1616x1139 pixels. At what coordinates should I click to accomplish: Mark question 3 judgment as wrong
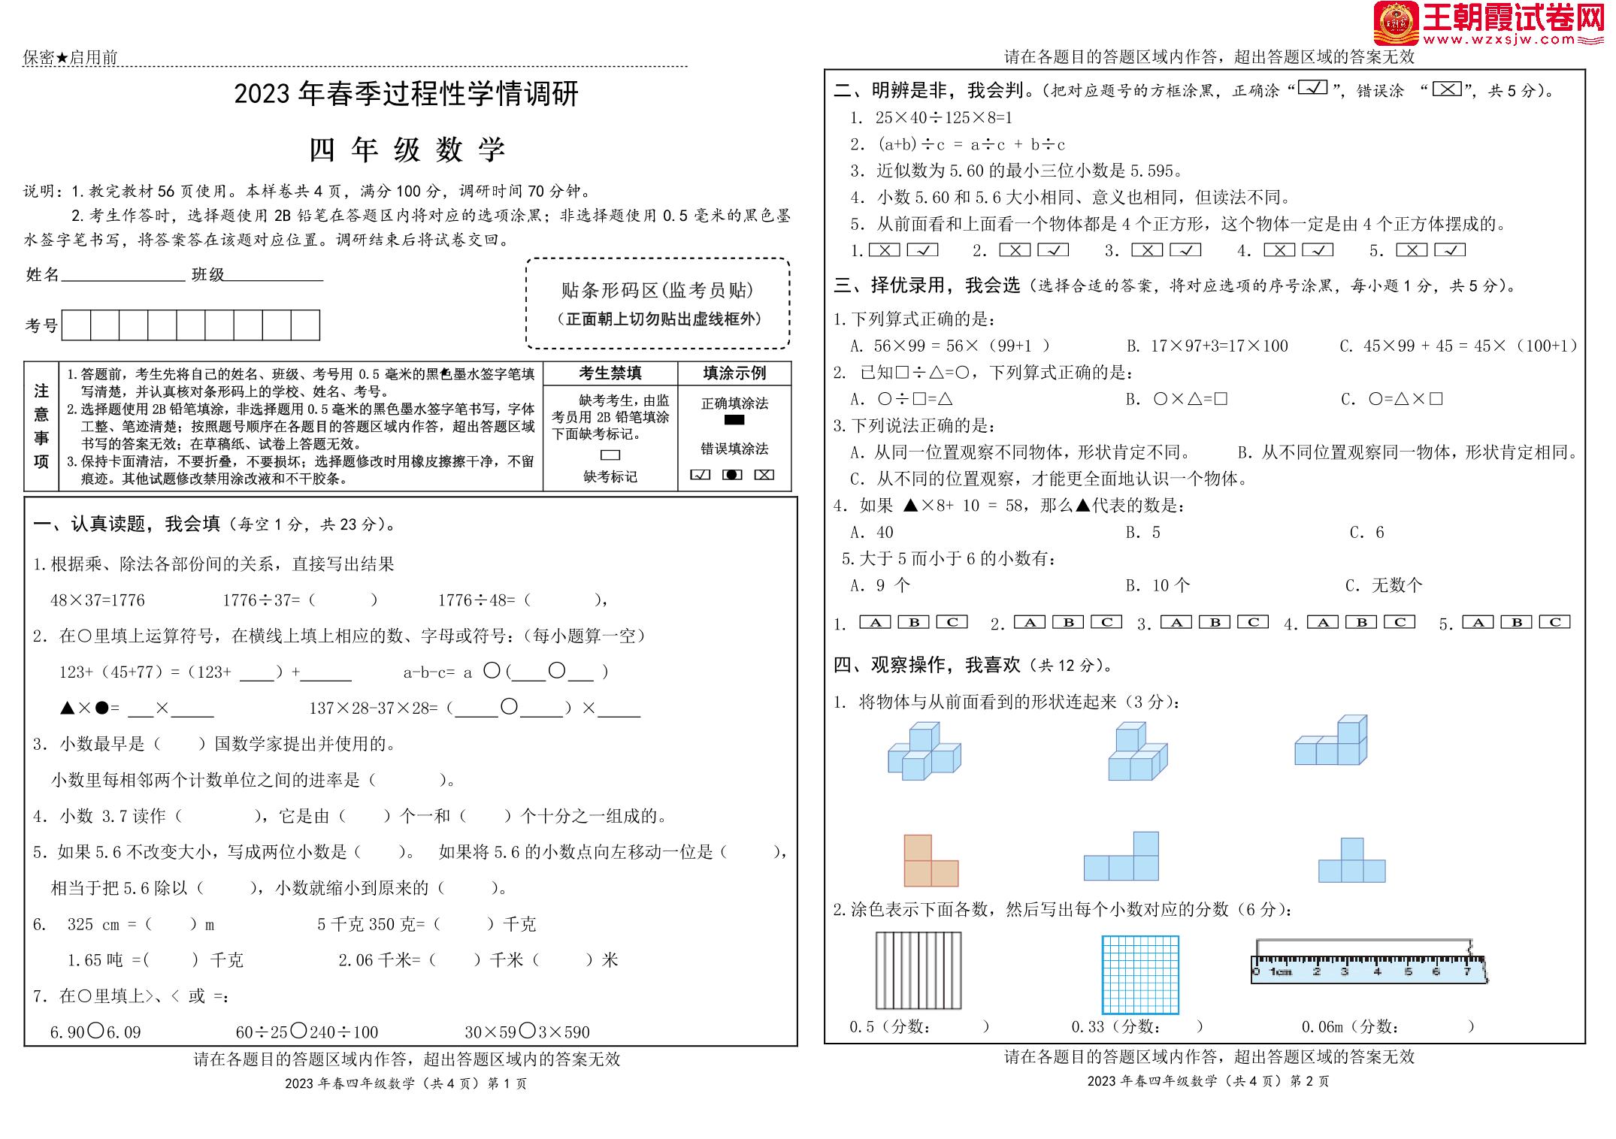[1147, 250]
